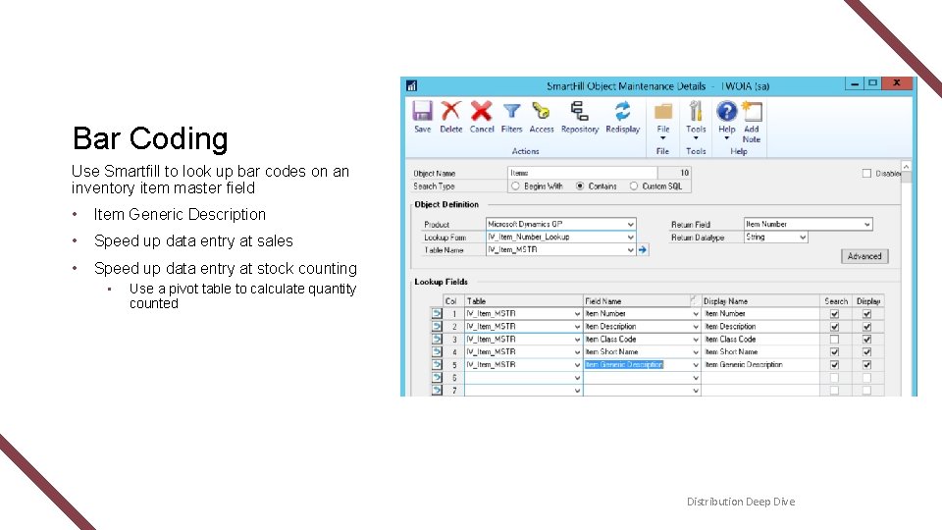Viewport: 942px width, 530px height.
Task: Toggle Search checkbox for Item Number row
Action: pyautogui.click(x=834, y=314)
